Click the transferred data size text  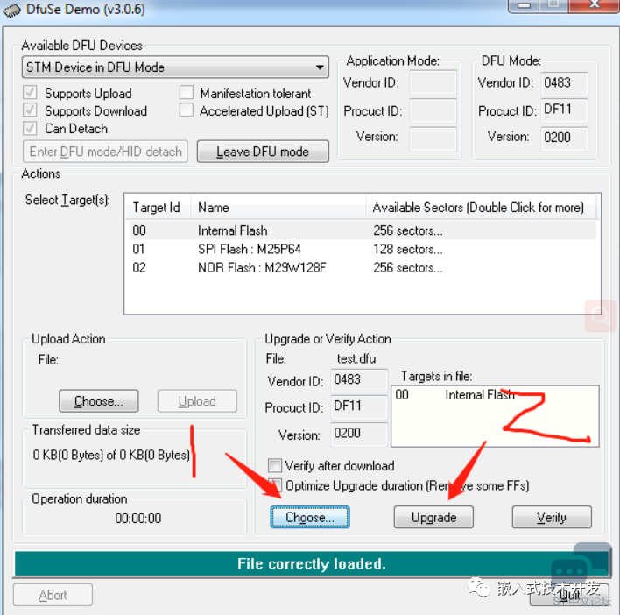click(x=111, y=455)
